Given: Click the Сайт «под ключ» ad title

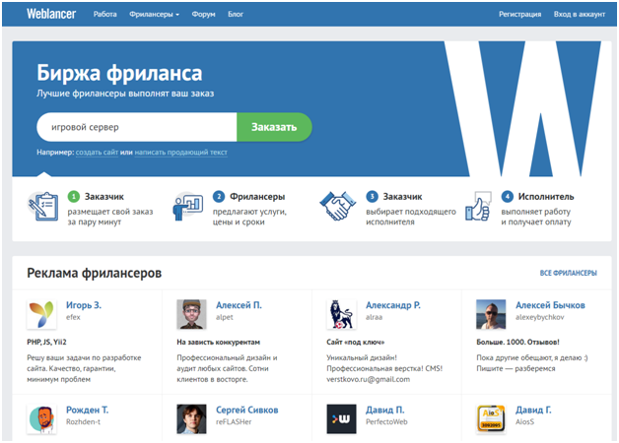Looking at the screenshot, I should click(355, 342).
